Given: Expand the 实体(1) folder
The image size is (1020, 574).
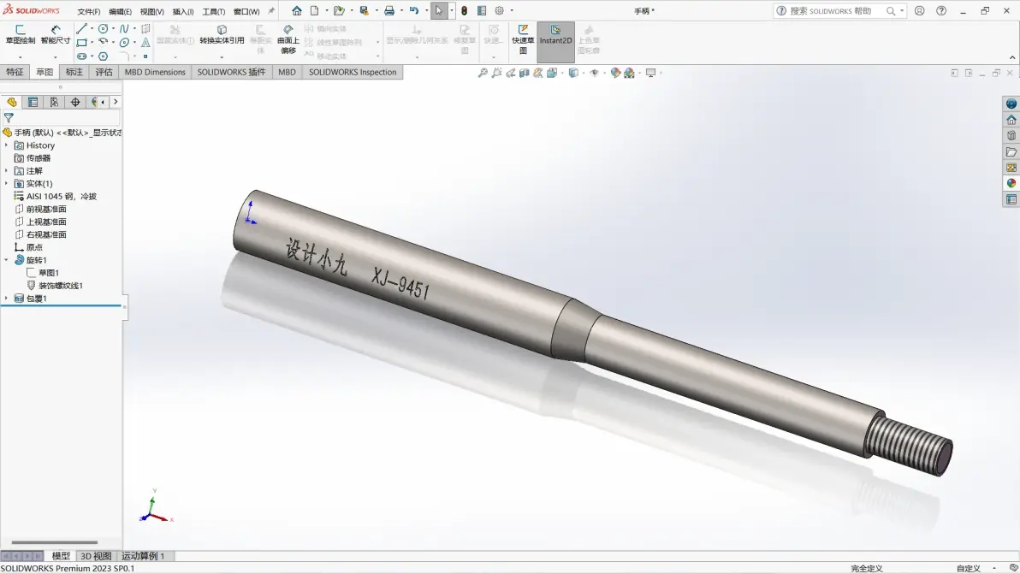Looking at the screenshot, I should click(x=7, y=184).
